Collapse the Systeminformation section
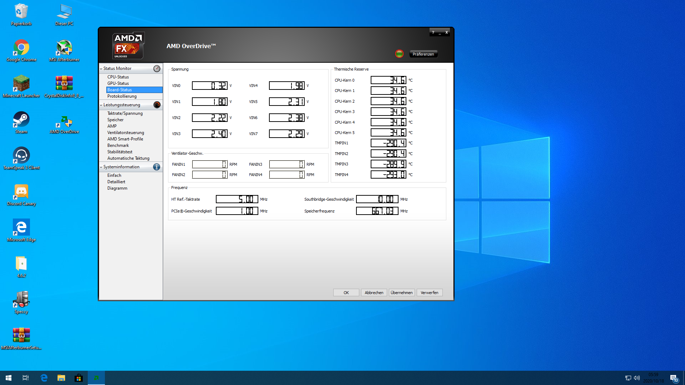 101,167
